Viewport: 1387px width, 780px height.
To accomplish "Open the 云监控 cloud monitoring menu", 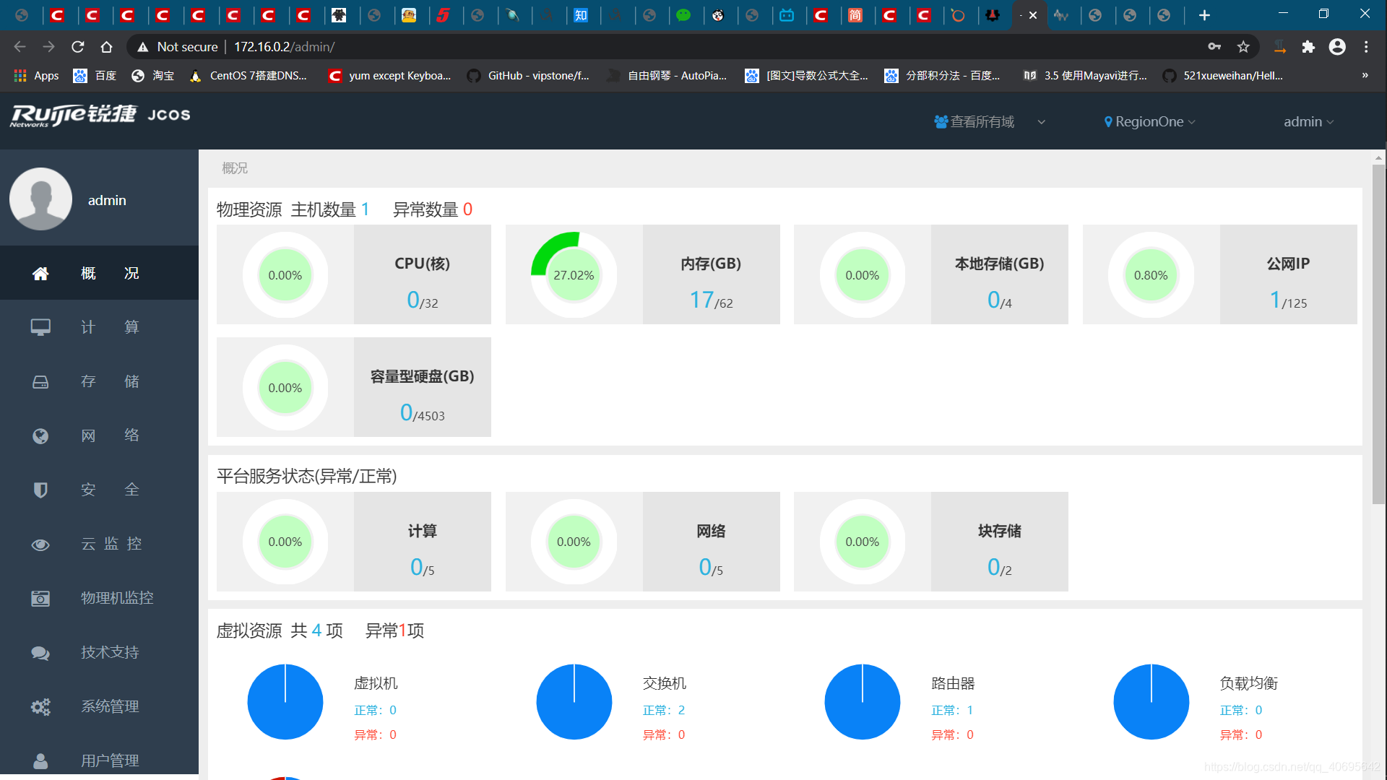I will click(99, 544).
